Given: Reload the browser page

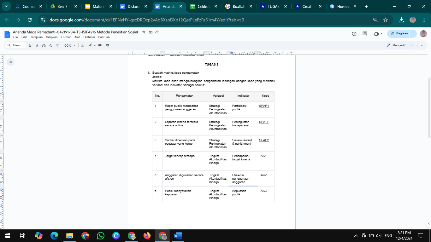Looking at the screenshot, I should (30, 20).
